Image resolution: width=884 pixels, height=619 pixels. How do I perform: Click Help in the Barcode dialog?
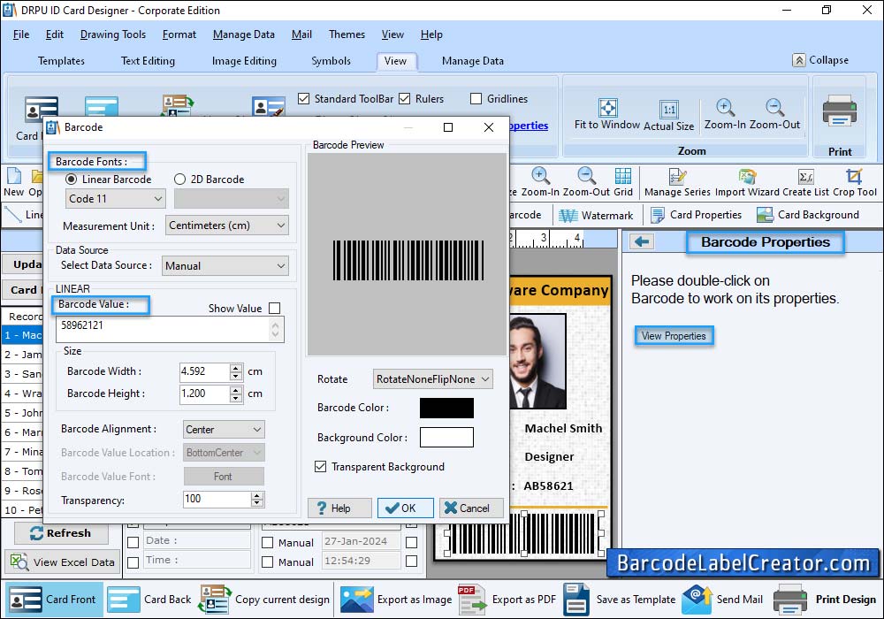tap(339, 508)
